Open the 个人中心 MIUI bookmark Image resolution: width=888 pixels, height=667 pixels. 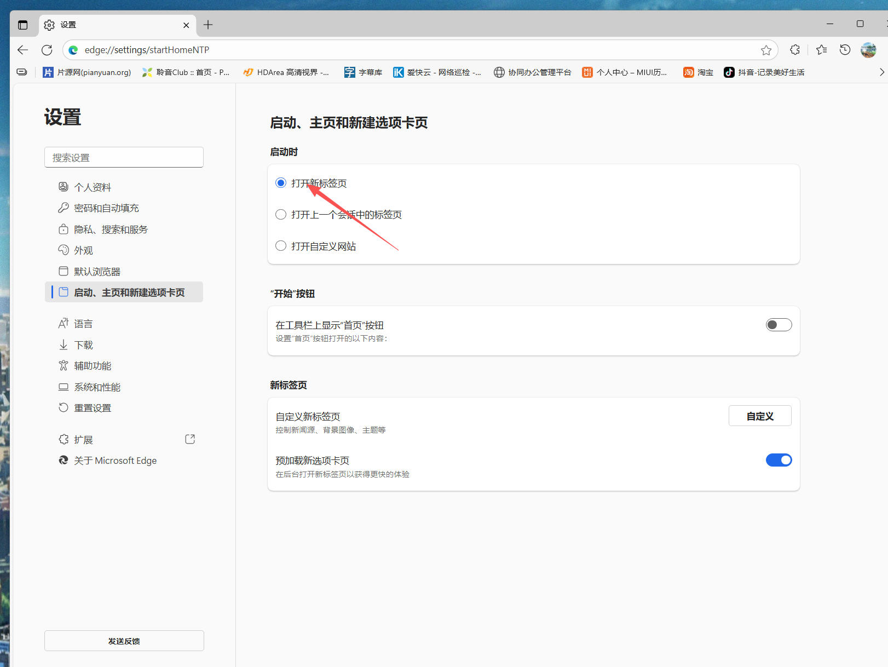coord(625,72)
